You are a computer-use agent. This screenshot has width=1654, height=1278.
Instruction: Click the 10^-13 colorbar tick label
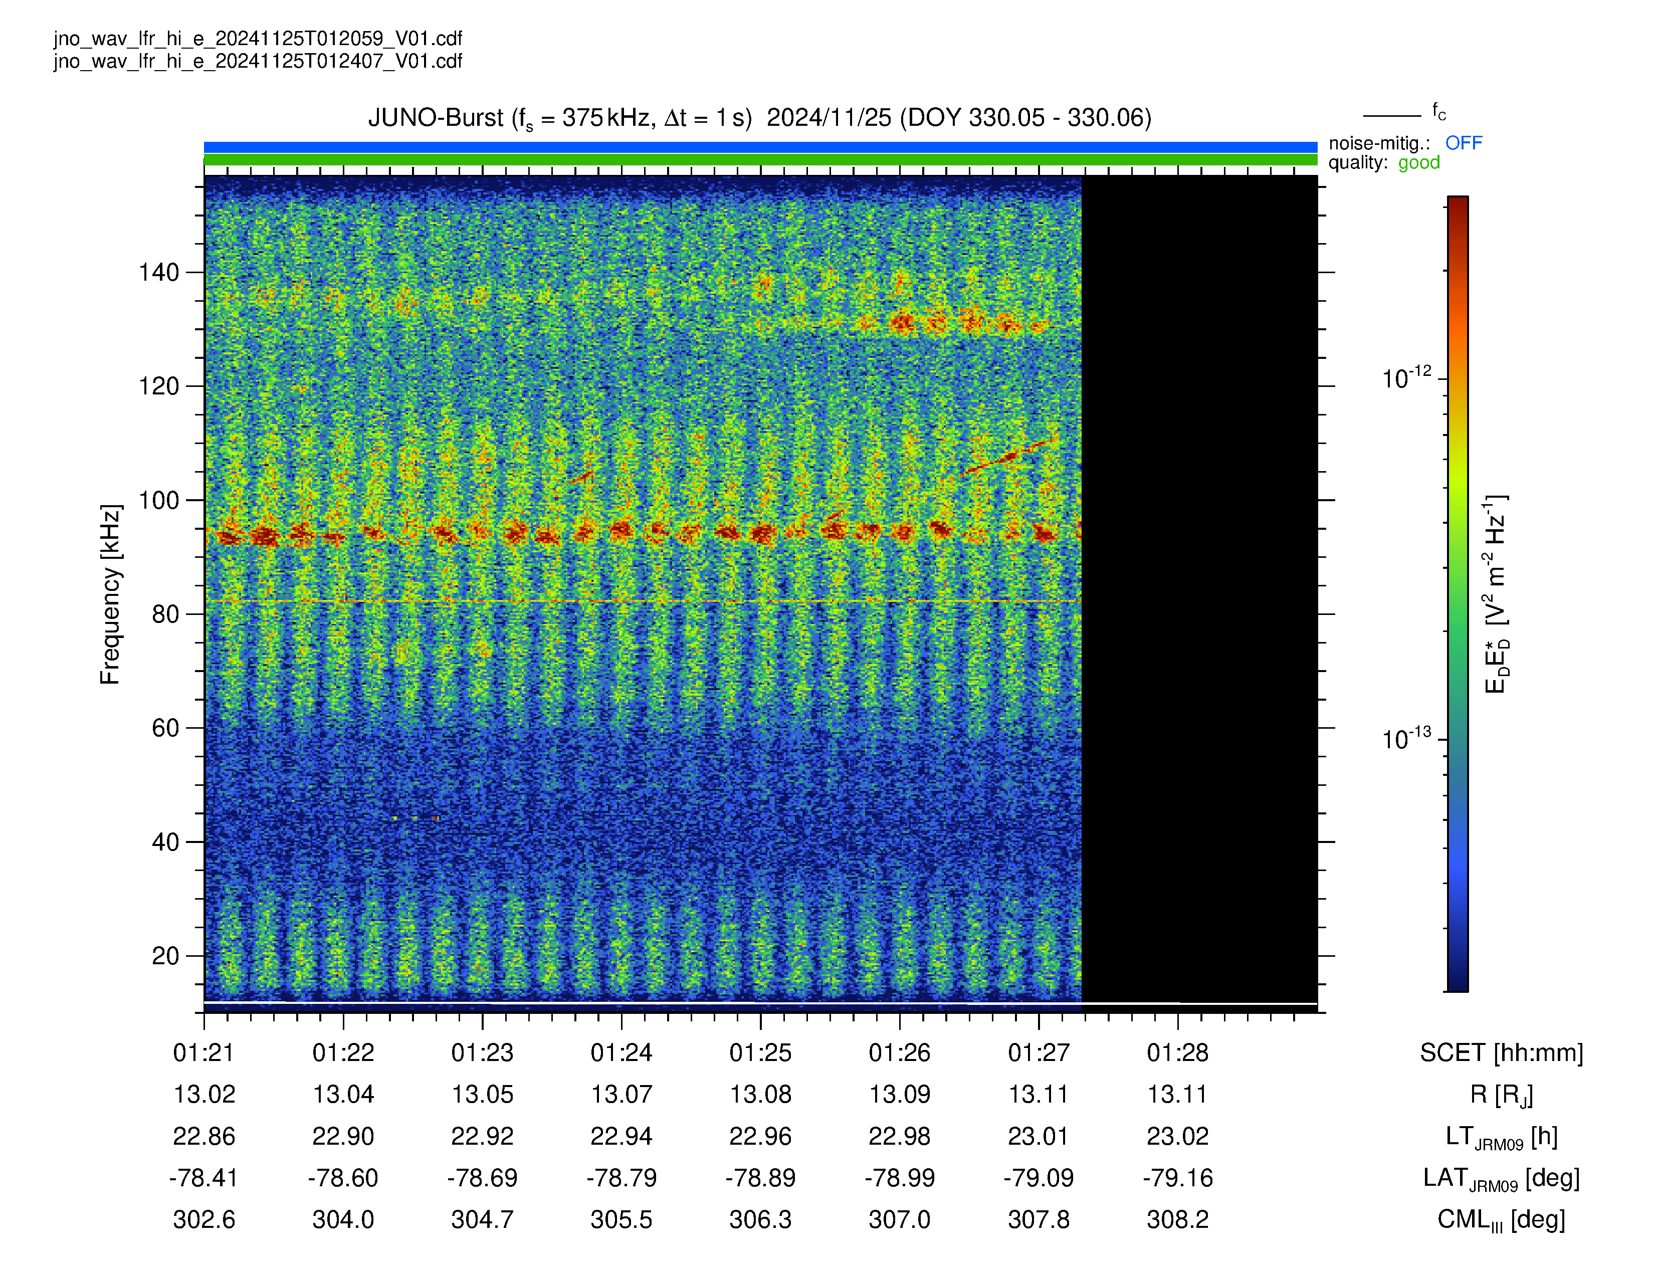pos(1406,738)
